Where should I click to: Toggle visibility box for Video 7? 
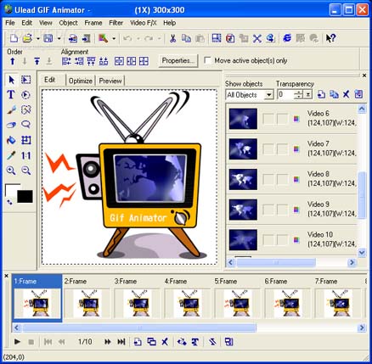coord(268,149)
